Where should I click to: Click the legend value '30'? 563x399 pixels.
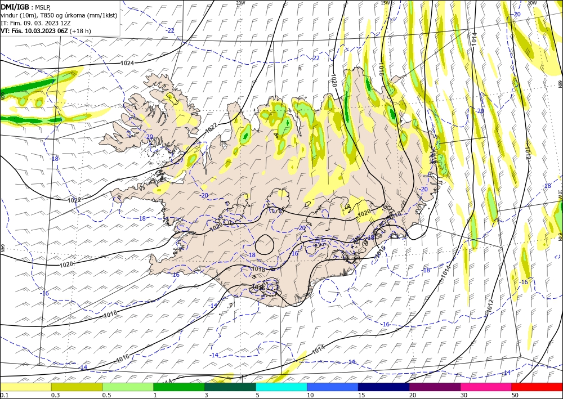point(464,395)
